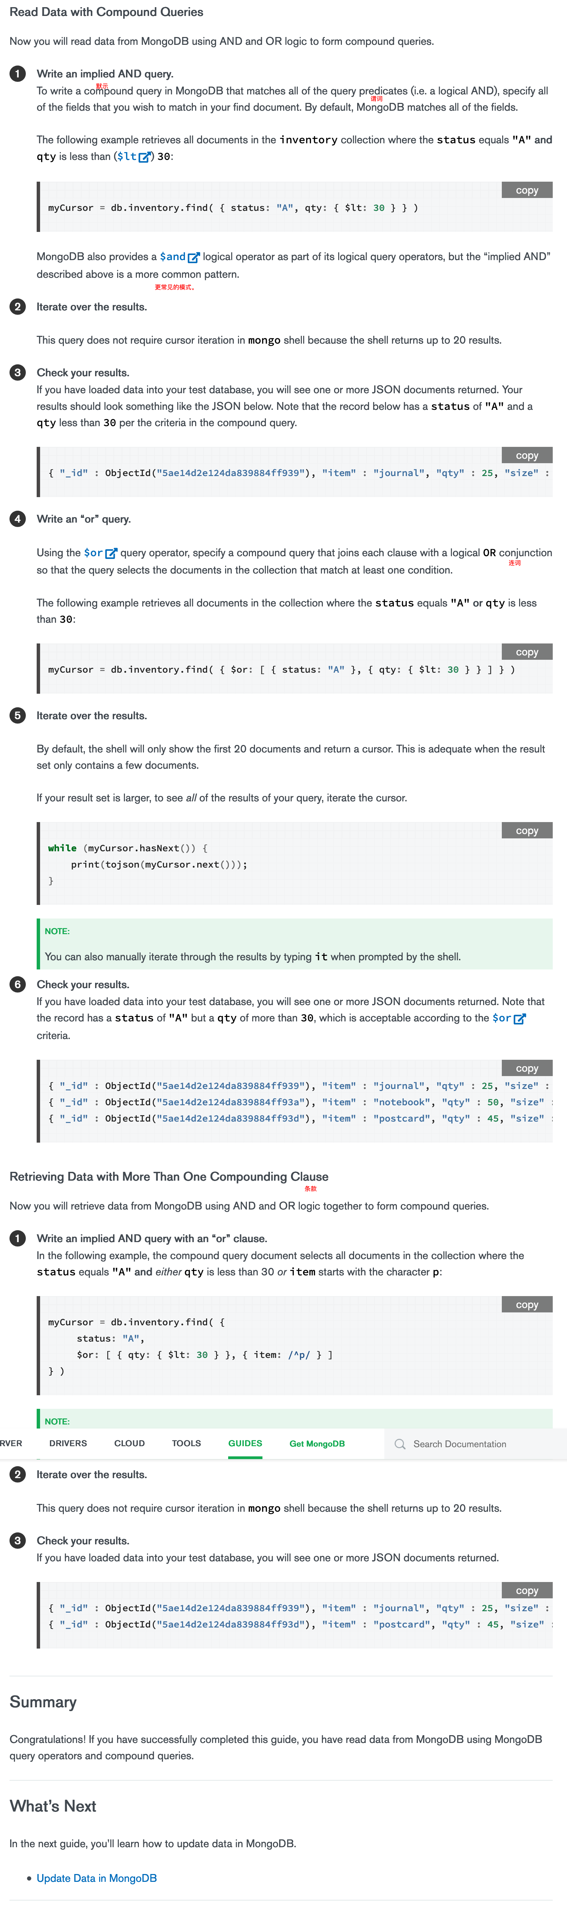Click the external-link icon beside $lt
Screen dimensions: 567x1909
145,156
